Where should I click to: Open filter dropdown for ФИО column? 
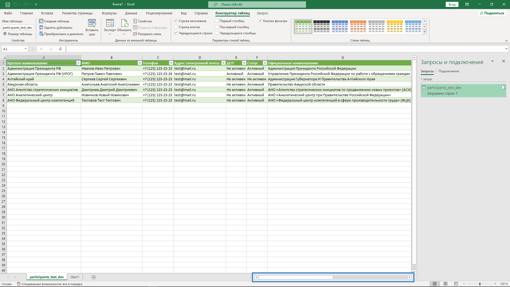[140, 63]
